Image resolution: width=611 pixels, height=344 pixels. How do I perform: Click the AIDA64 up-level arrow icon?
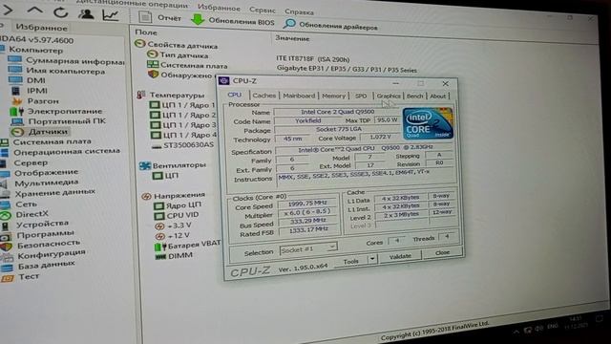35,11
